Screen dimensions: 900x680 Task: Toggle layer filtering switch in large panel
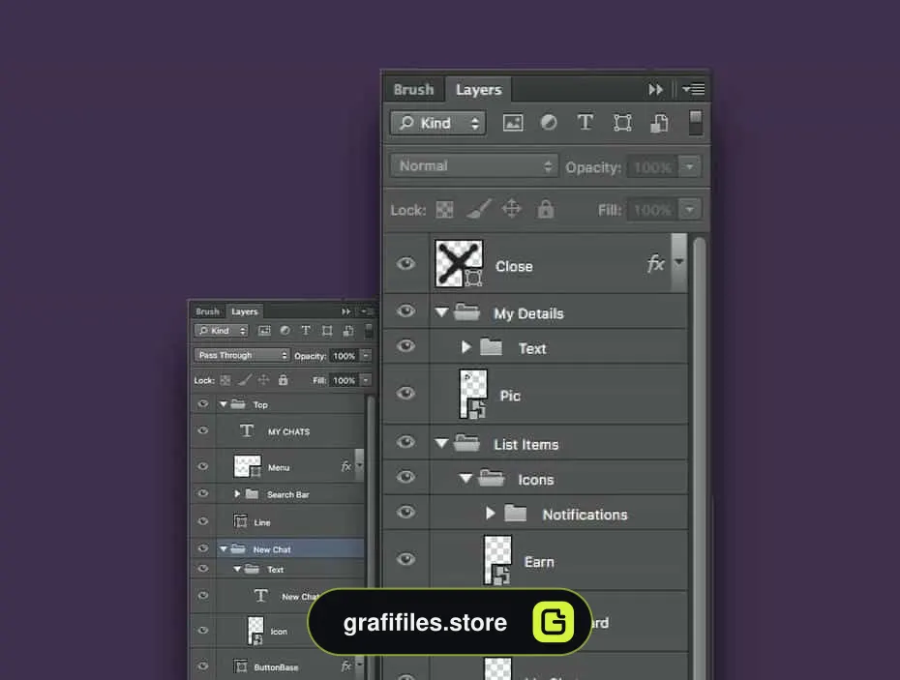point(695,123)
